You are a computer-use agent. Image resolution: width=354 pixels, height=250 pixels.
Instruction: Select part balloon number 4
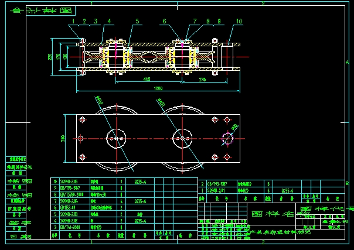[x=109, y=22]
